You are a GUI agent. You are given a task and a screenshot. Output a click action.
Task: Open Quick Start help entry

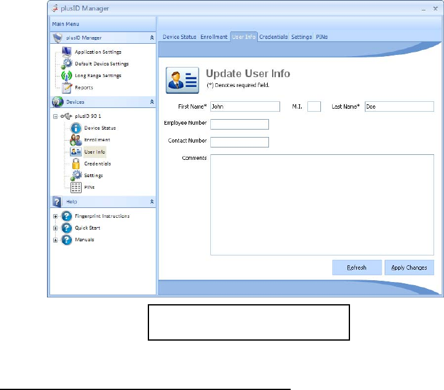pos(87,228)
